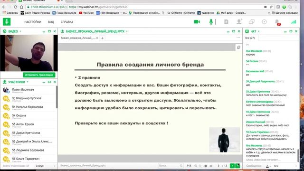The image size is (304, 171).
Task: Open the file sharing icon in top toolbar
Action: [x=226, y=22]
